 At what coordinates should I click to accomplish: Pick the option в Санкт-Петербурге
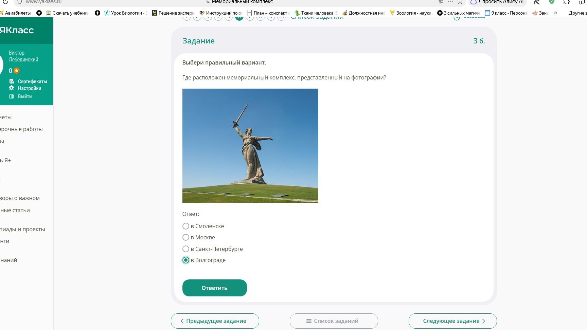186,249
